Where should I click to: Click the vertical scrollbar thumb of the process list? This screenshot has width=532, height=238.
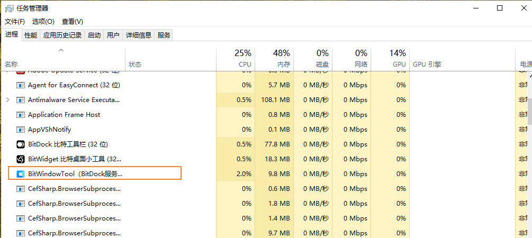point(530,111)
